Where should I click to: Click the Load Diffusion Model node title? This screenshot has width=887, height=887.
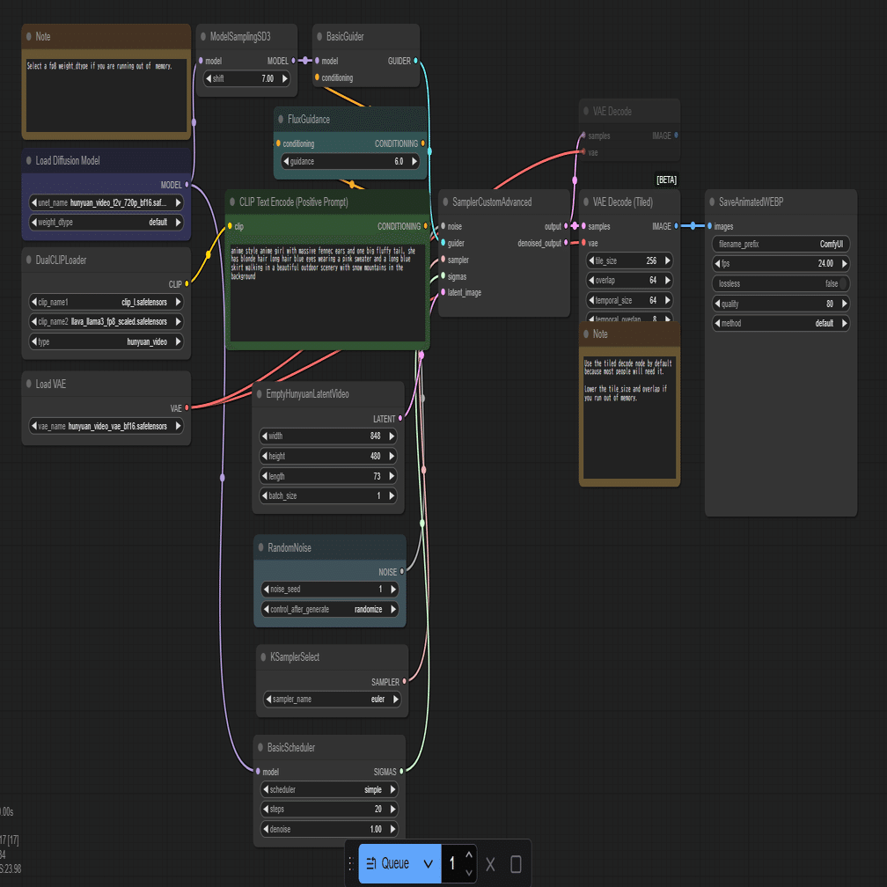point(68,161)
